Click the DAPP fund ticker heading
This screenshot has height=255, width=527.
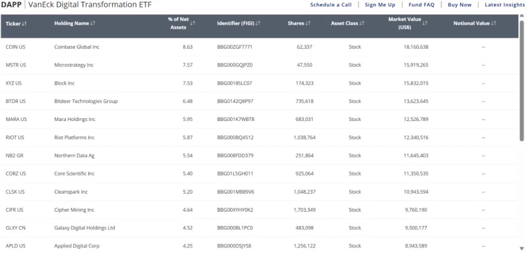pos(12,5)
